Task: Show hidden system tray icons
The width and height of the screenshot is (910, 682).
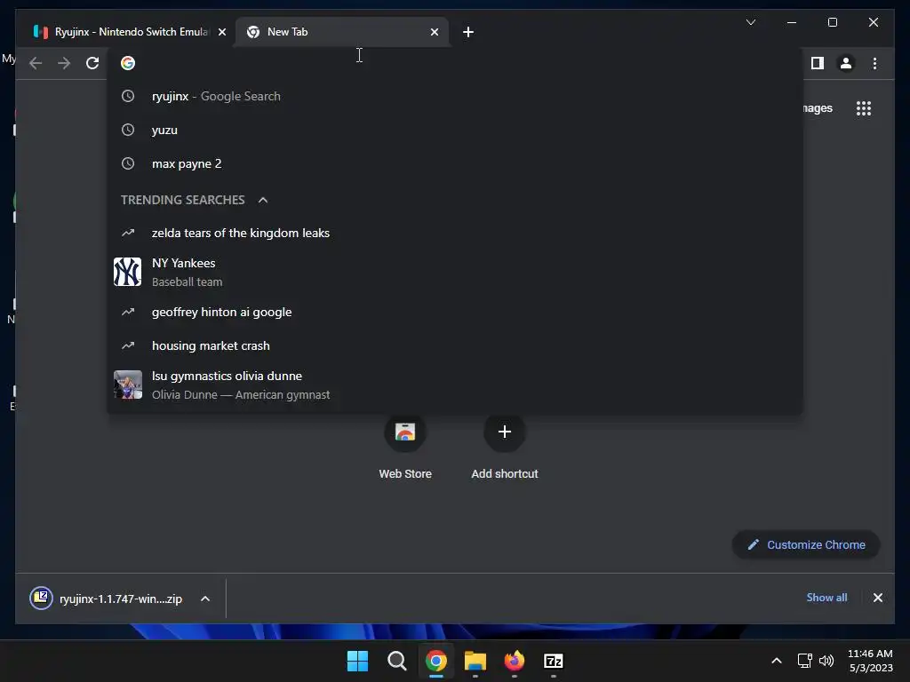Action: tap(777, 661)
